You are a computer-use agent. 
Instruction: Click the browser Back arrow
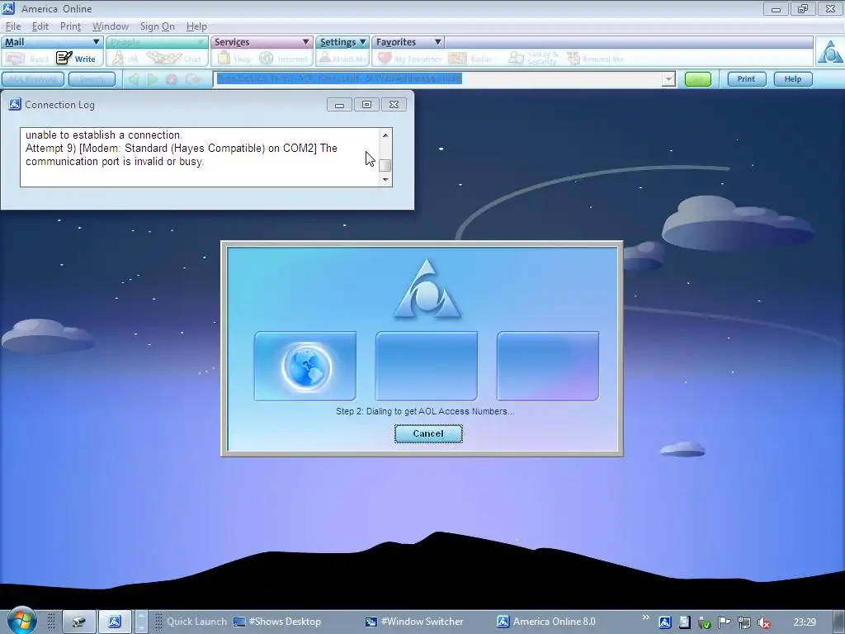(133, 79)
